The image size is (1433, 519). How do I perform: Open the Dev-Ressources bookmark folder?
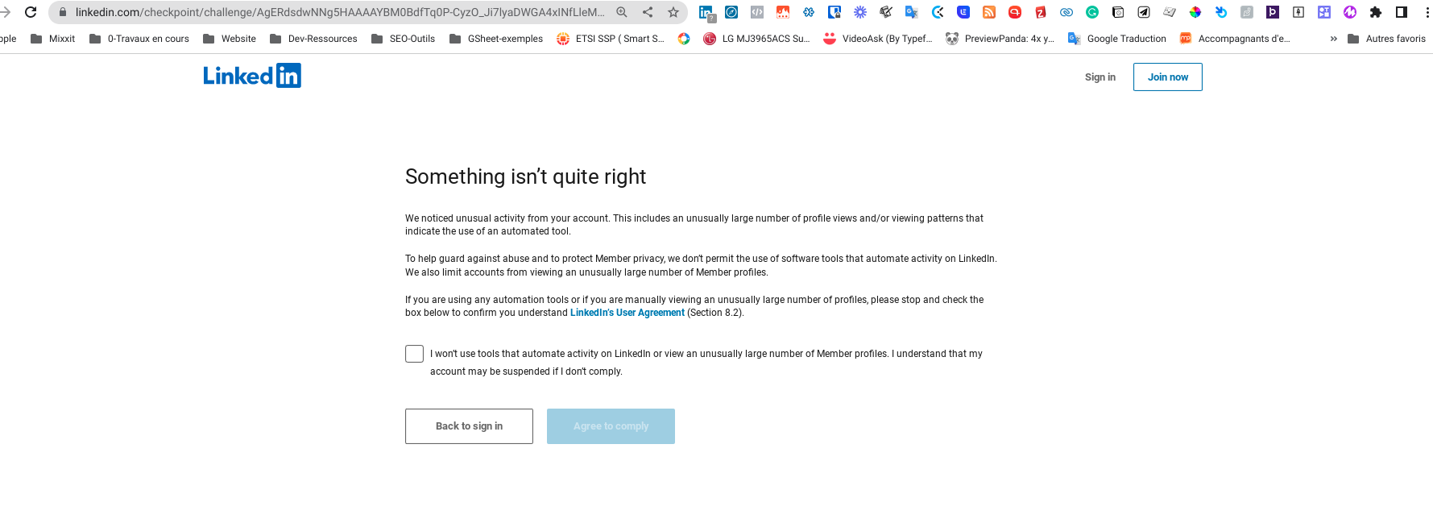(313, 39)
